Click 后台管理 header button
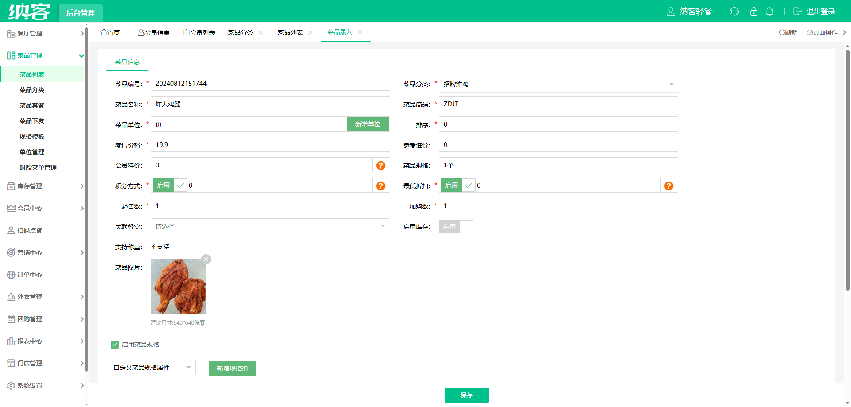851x407 pixels. click(81, 13)
